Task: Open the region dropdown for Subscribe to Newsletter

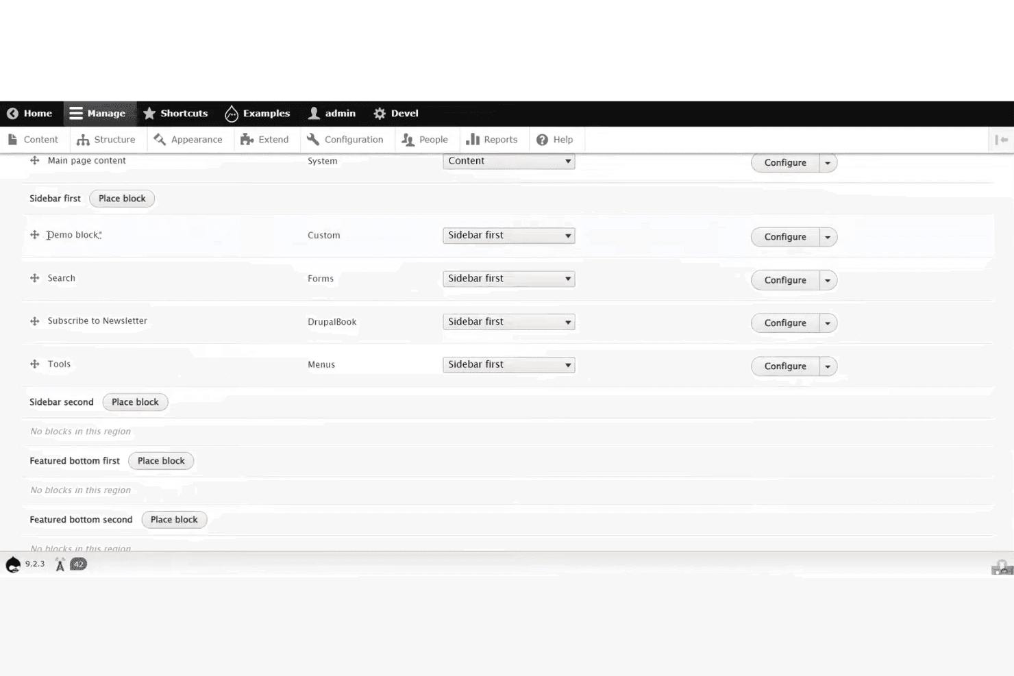Action: (x=509, y=322)
